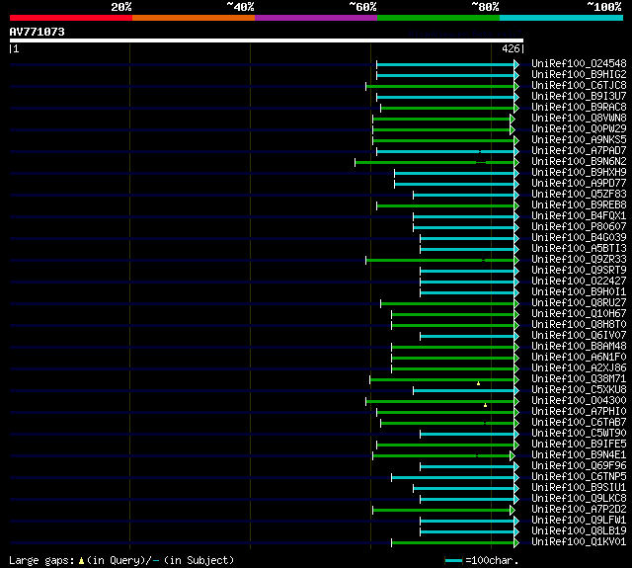Select the cyan alignment bar for UniRef100_B9HXH9
The image size is (632, 568).
coord(454,173)
